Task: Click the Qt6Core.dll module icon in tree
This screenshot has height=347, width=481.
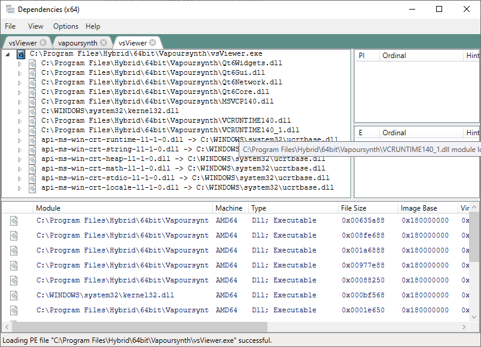Action: (32, 92)
